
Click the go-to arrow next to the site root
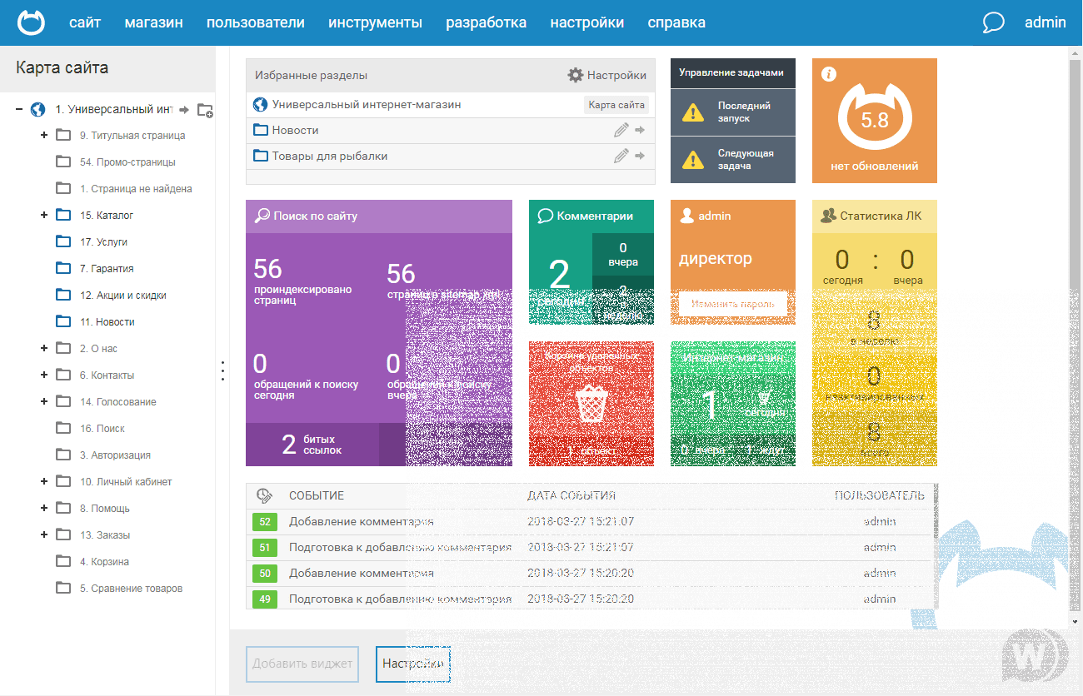pos(184,110)
